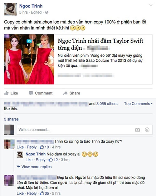Click the 3 shares link
This screenshot has width=156, height=196.
[11, 119]
